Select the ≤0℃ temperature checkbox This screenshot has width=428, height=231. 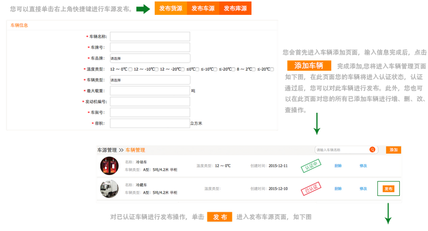(x=198, y=69)
